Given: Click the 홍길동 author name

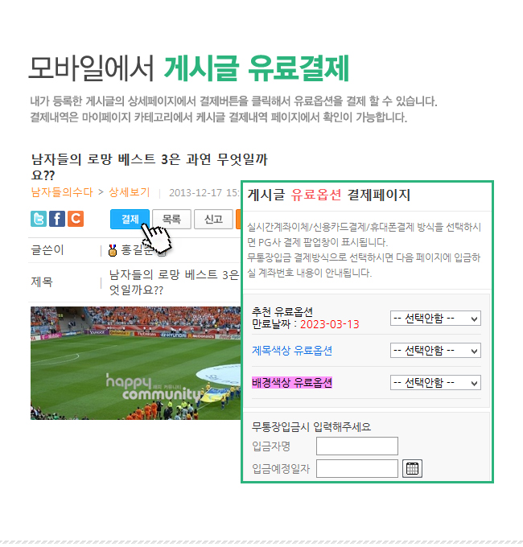Looking at the screenshot, I should pos(137,250).
